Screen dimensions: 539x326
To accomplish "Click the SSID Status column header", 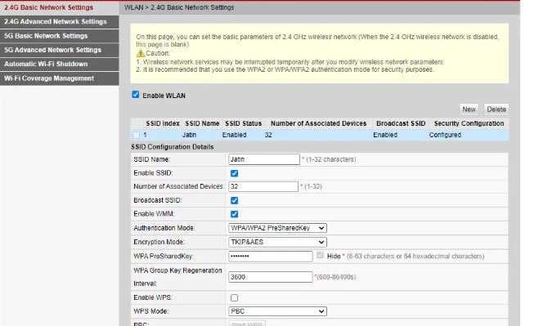I will click(x=244, y=123).
